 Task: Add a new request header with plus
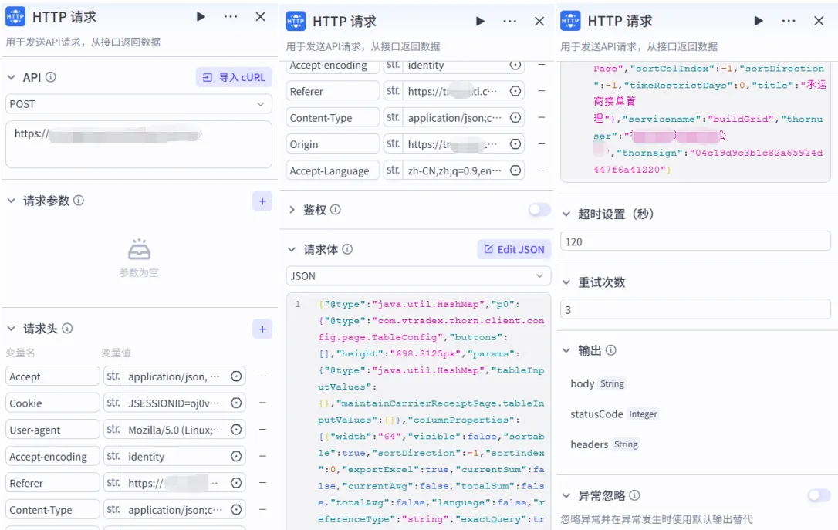pos(262,329)
